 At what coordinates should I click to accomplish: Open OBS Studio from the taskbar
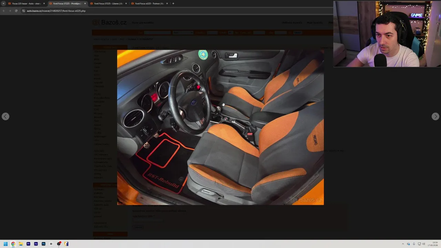click(59, 244)
